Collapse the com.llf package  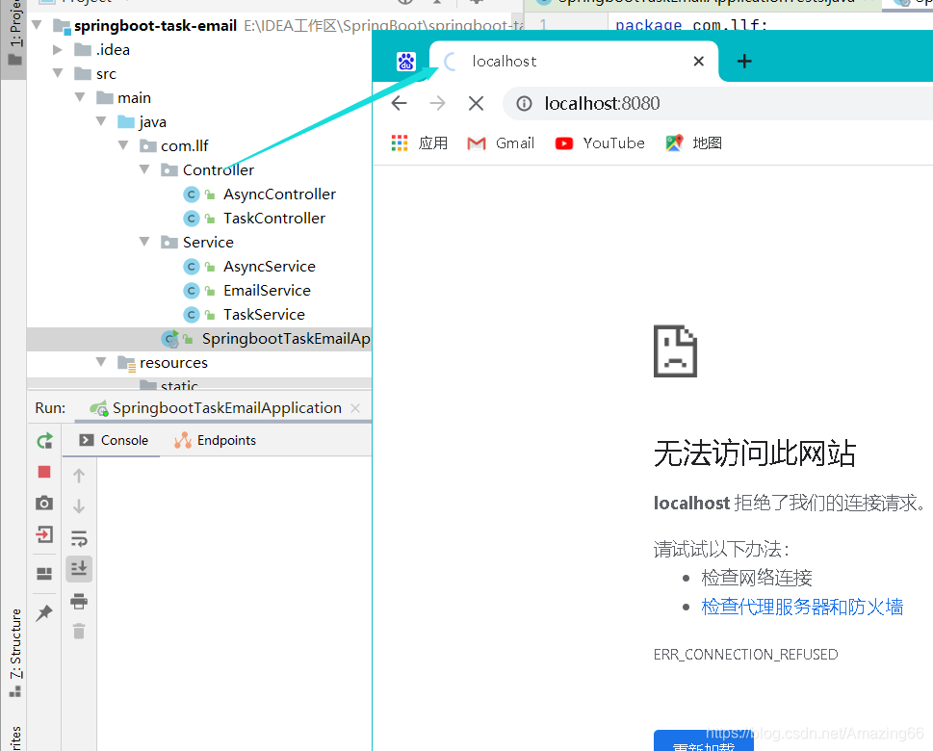[123, 145]
